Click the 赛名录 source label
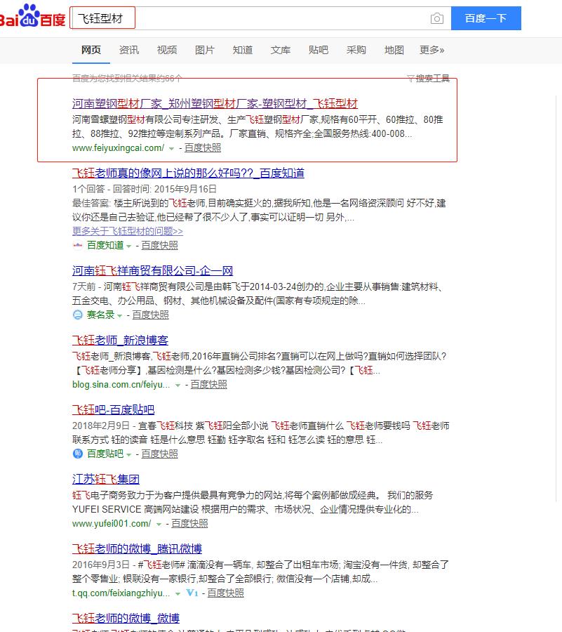Screen dimensions: 562x632 [x=100, y=315]
